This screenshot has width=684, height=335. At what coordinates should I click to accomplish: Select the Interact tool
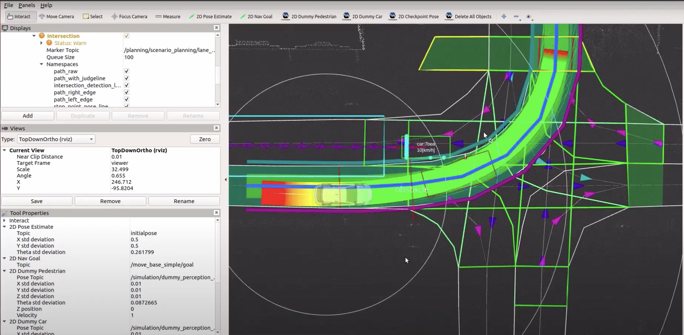[19, 16]
